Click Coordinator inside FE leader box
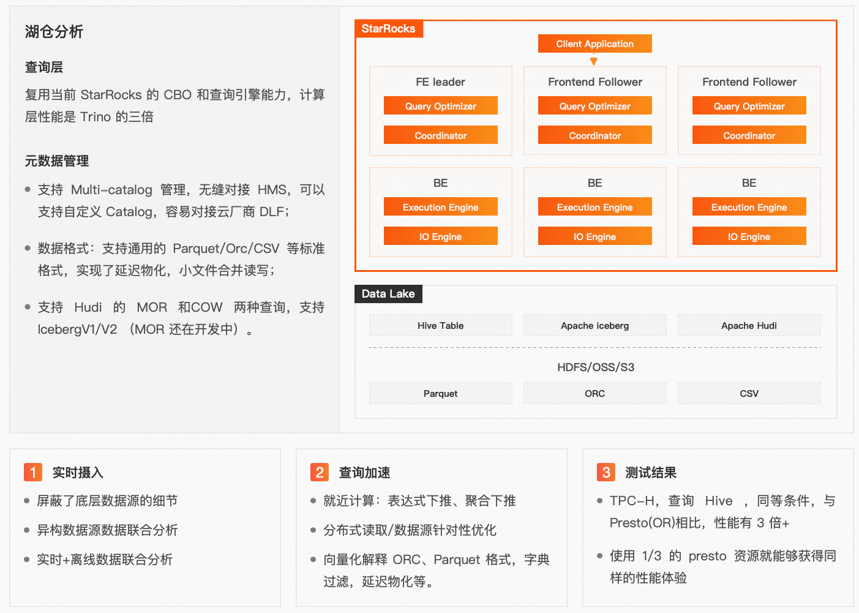The width and height of the screenshot is (859, 613). [x=440, y=135]
